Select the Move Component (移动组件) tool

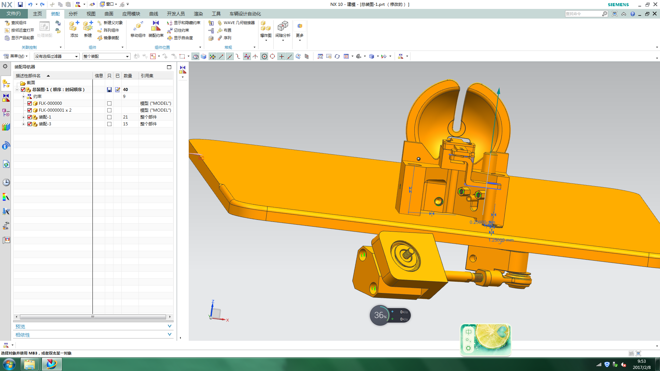[x=138, y=29]
